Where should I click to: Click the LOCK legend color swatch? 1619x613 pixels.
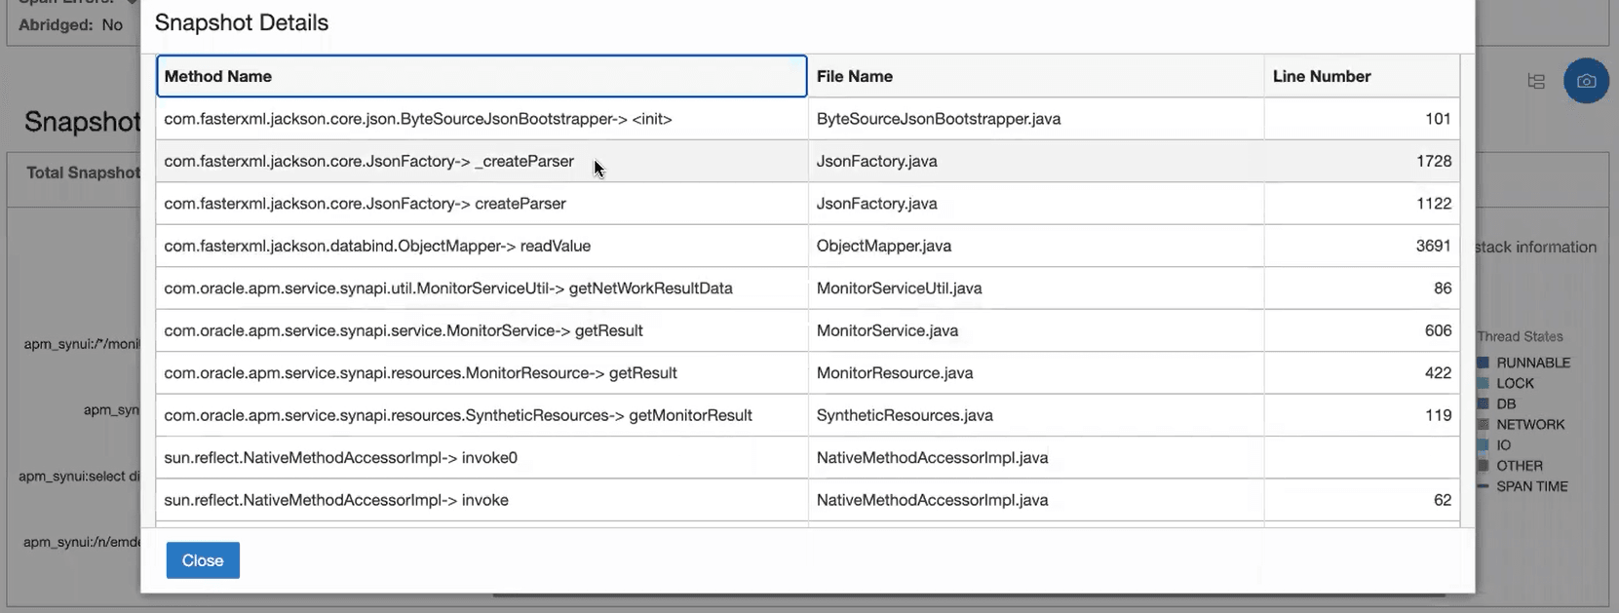pyautogui.click(x=1484, y=384)
